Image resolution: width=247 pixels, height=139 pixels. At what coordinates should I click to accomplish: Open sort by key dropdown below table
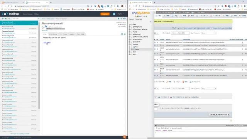tap(209, 88)
